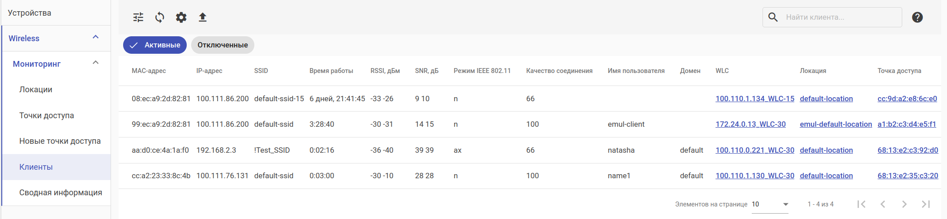947x219 pixels.
Task: Toggle the Отключенные filter chip
Action: (x=223, y=45)
